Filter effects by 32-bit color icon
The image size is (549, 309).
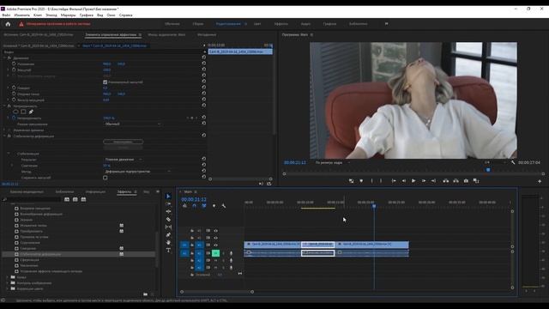(x=75, y=199)
